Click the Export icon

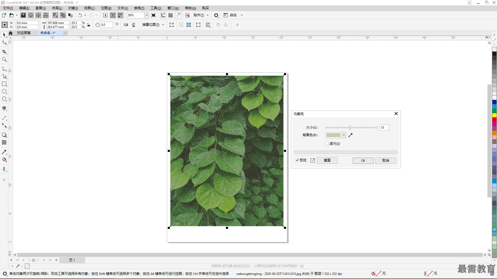point(113,15)
